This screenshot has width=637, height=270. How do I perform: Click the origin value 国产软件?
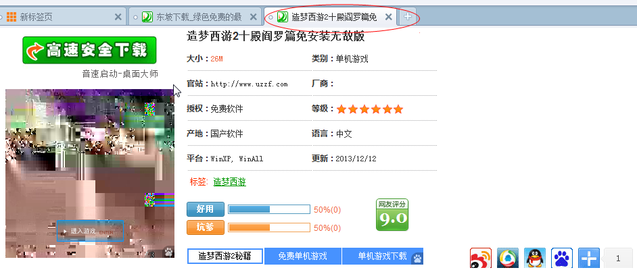[227, 134]
